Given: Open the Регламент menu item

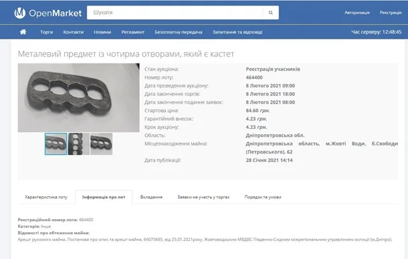Looking at the screenshot, I should (132, 32).
